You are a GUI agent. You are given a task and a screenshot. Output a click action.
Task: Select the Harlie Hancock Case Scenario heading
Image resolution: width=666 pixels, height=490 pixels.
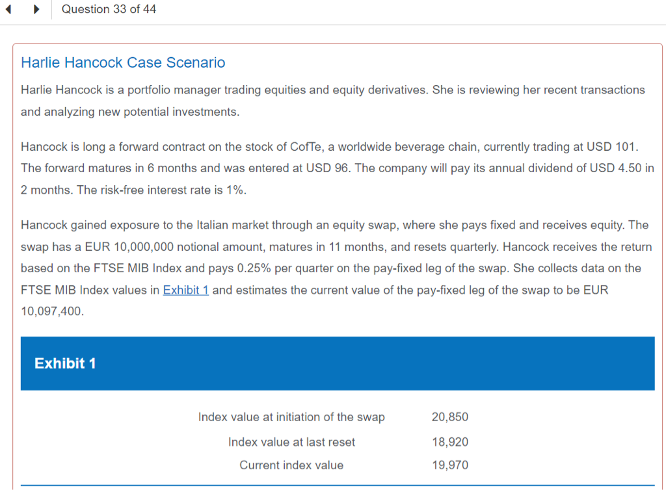[x=123, y=62]
